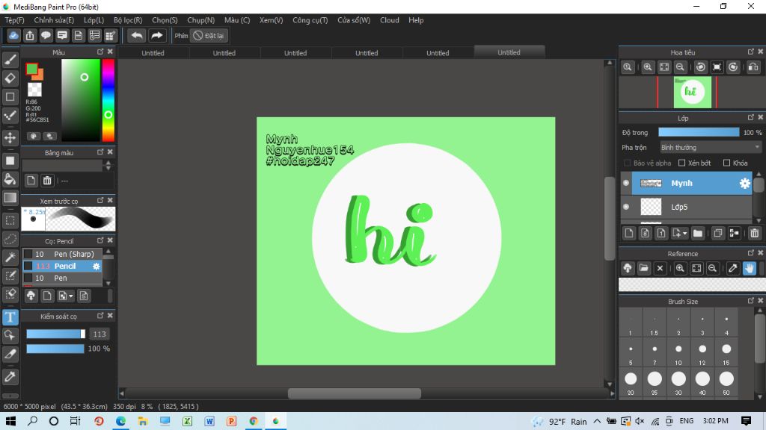Open Microsoft Word from the taskbar
This screenshot has width=766, height=430.
209,421
